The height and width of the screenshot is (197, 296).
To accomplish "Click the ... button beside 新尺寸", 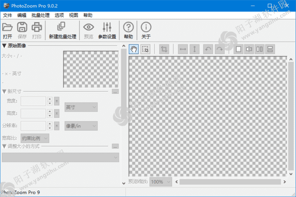I will coord(115,92).
